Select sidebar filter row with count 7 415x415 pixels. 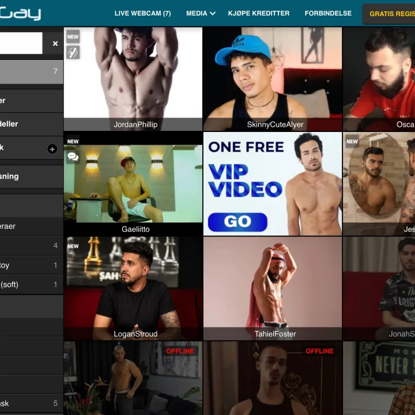point(32,71)
